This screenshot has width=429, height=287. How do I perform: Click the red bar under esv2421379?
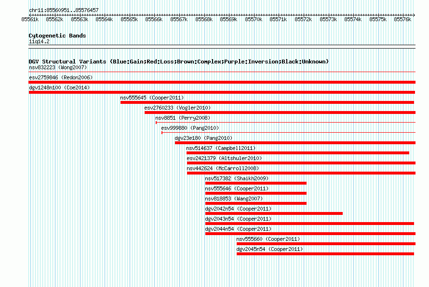click(301, 163)
